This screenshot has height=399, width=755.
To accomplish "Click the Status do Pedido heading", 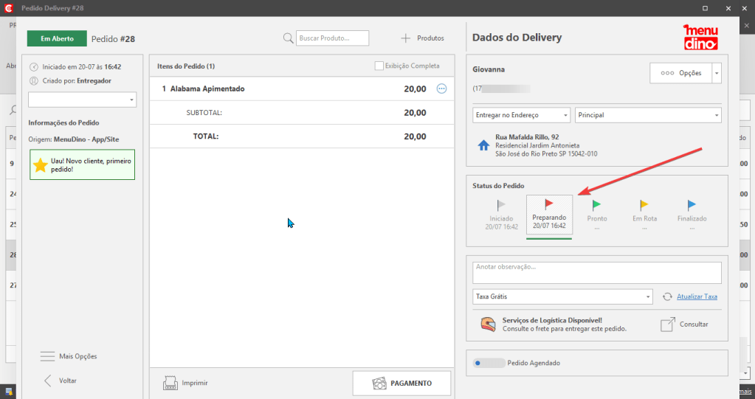I will 498,186.
